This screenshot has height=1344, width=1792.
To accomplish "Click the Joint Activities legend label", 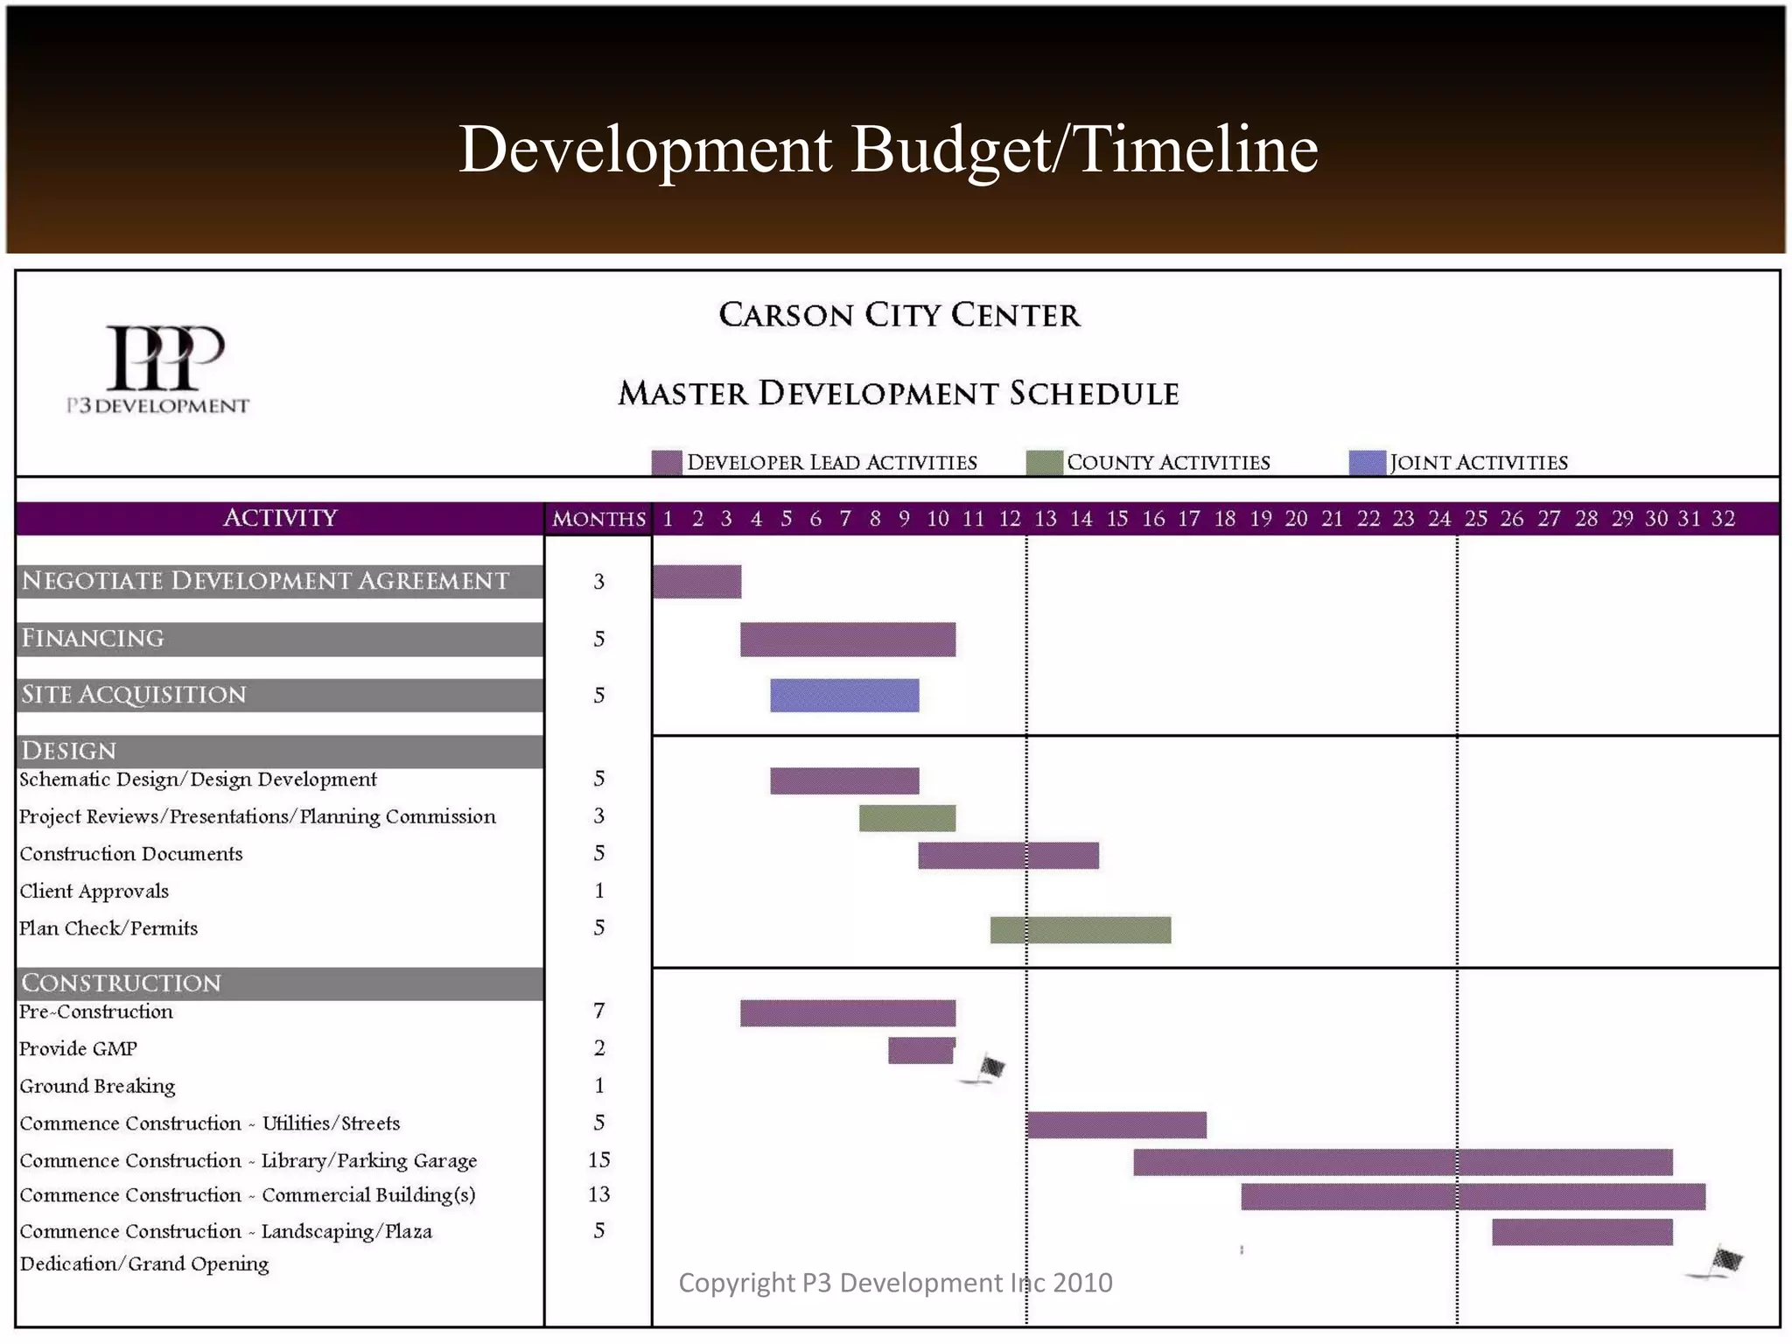I will pos(1479,463).
